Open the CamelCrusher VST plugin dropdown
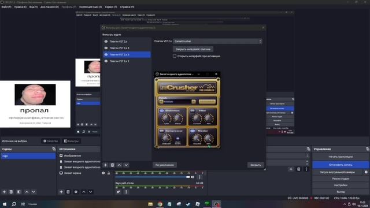The image size is (370, 208). coord(217,41)
